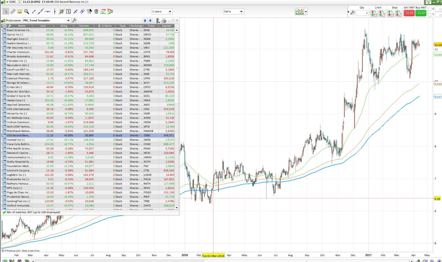
Task: Select the LogMeIn Inc (-) row
Action: [88, 175]
